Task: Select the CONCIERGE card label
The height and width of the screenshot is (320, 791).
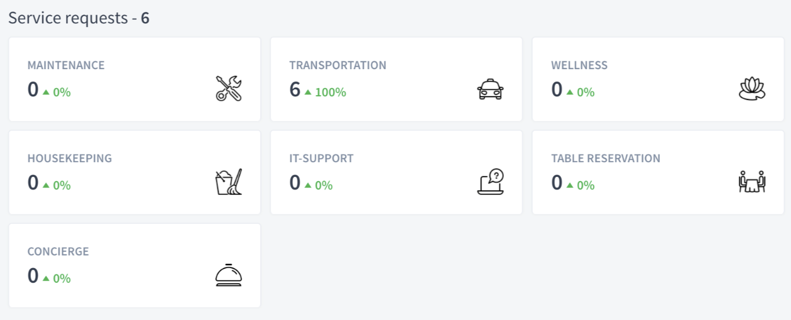Action: (x=58, y=251)
